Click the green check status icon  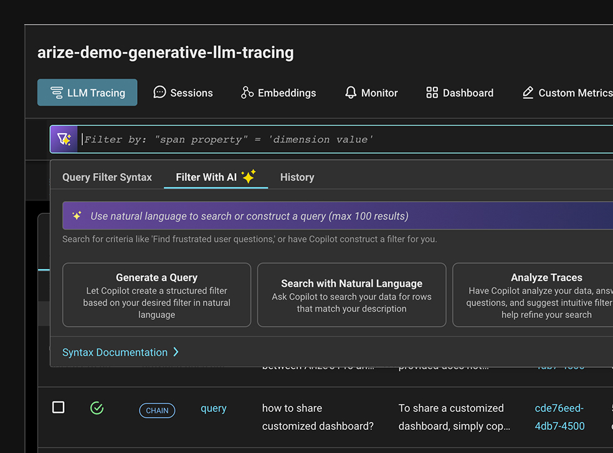tap(97, 408)
